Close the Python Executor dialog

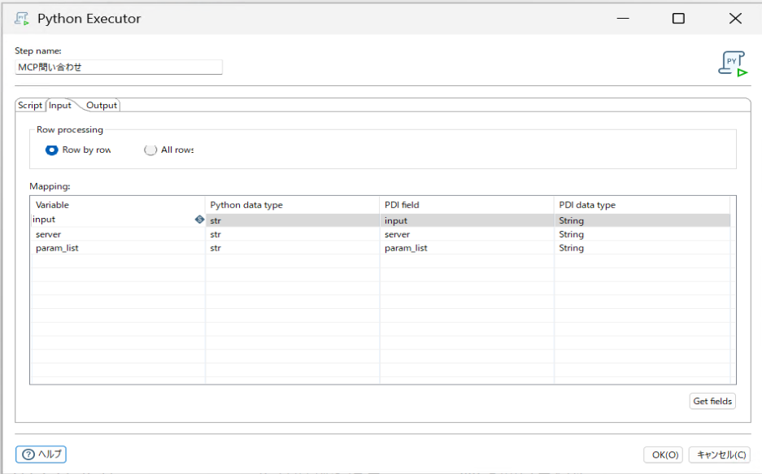pyautogui.click(x=735, y=19)
